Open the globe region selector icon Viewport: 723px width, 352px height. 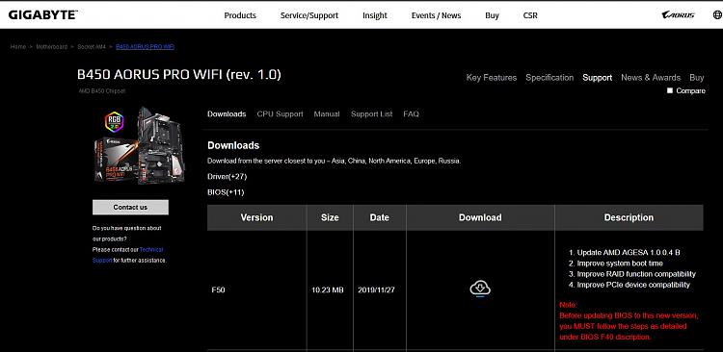(x=717, y=15)
